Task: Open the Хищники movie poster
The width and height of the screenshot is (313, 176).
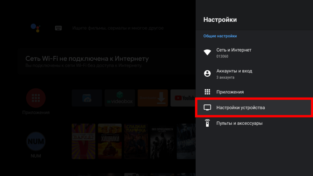Action: 110,141
